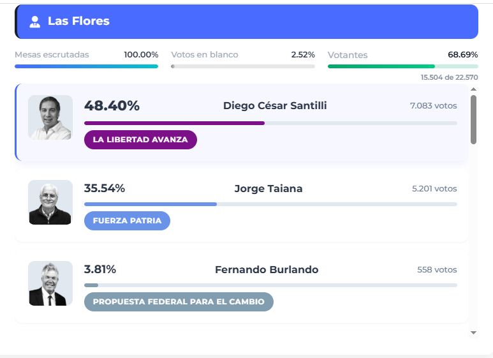This screenshot has width=493, height=358.
Task: Click the scroll down arrow of results list
Action: tap(473, 332)
